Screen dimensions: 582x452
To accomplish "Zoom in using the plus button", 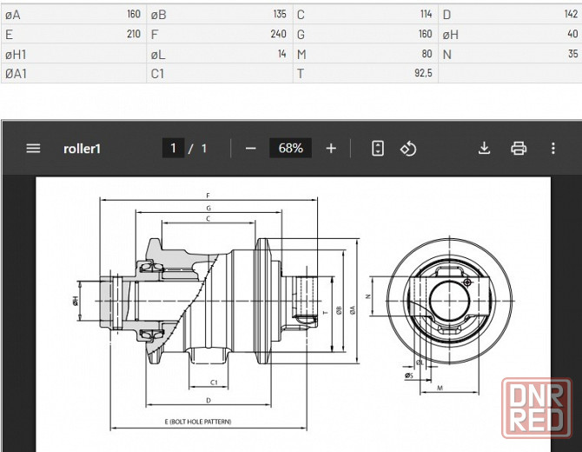I will point(331,148).
